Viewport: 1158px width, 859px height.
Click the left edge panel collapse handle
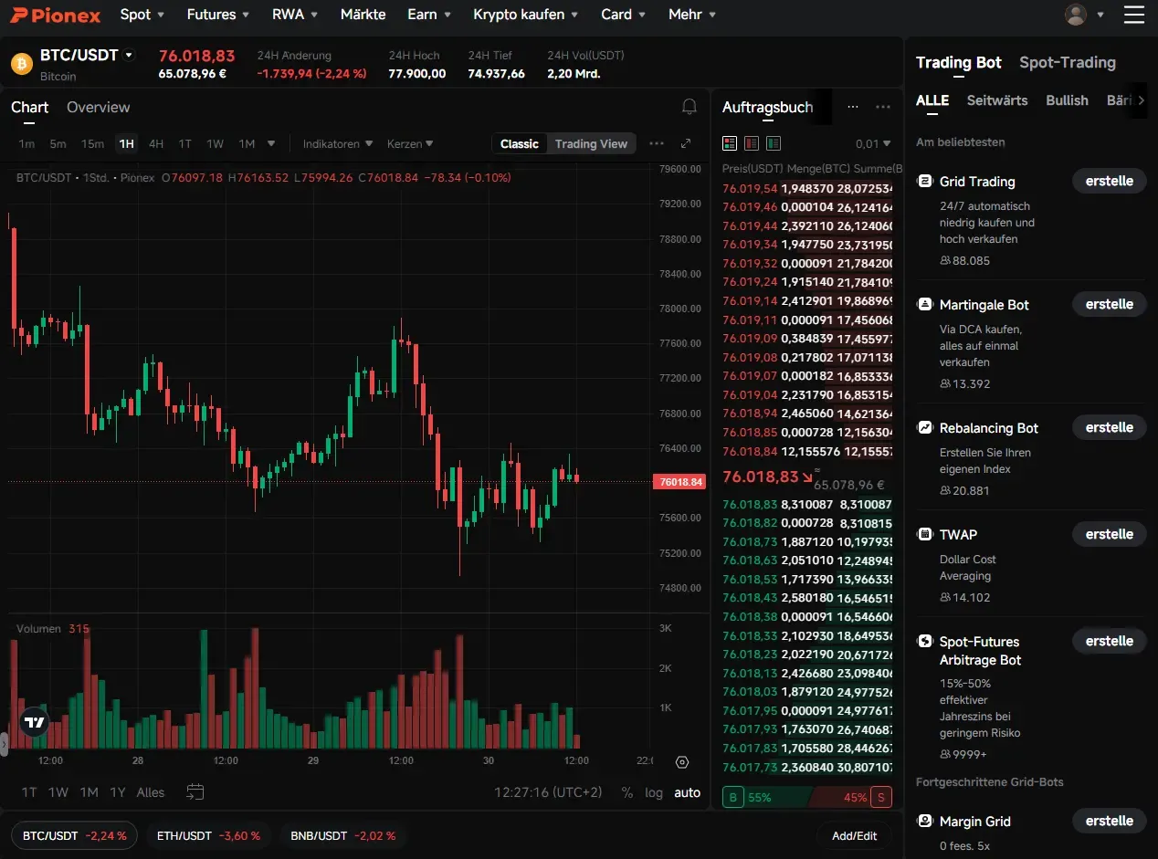[4, 744]
